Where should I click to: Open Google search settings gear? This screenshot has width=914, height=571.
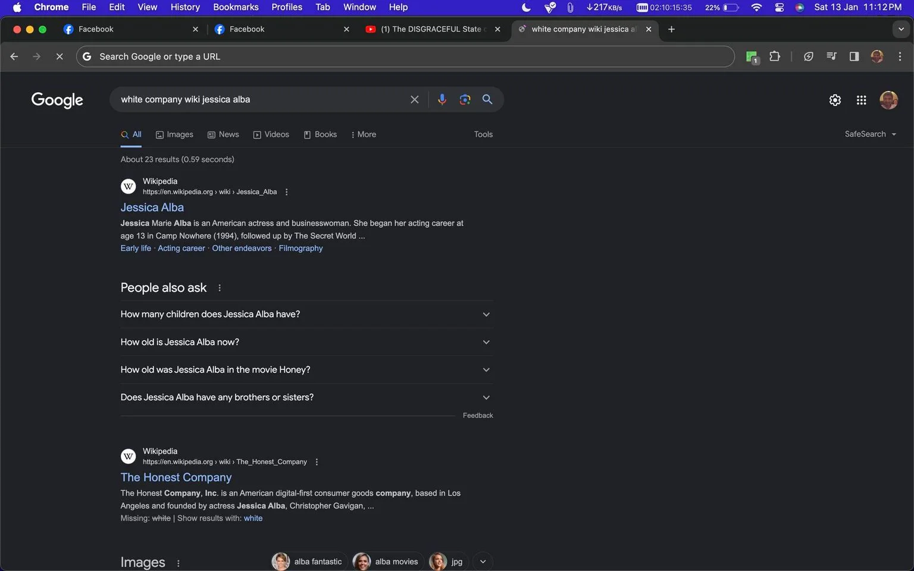coord(835,100)
